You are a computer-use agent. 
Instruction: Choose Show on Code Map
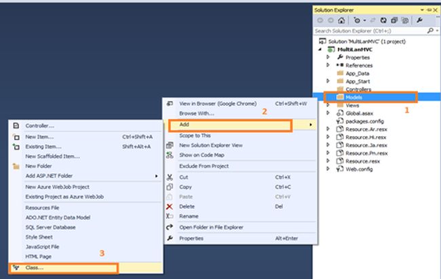coord(240,155)
